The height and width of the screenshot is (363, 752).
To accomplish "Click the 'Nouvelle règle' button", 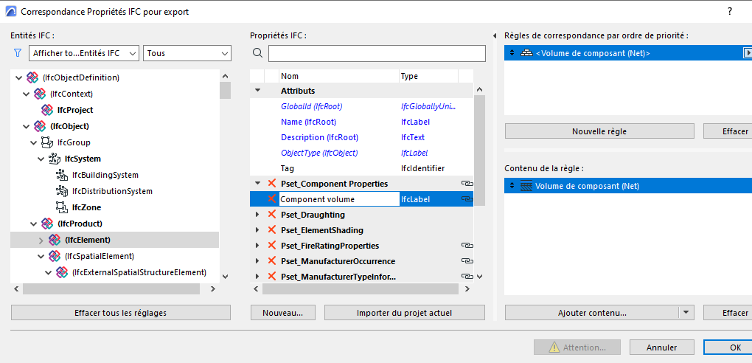I will (x=599, y=131).
